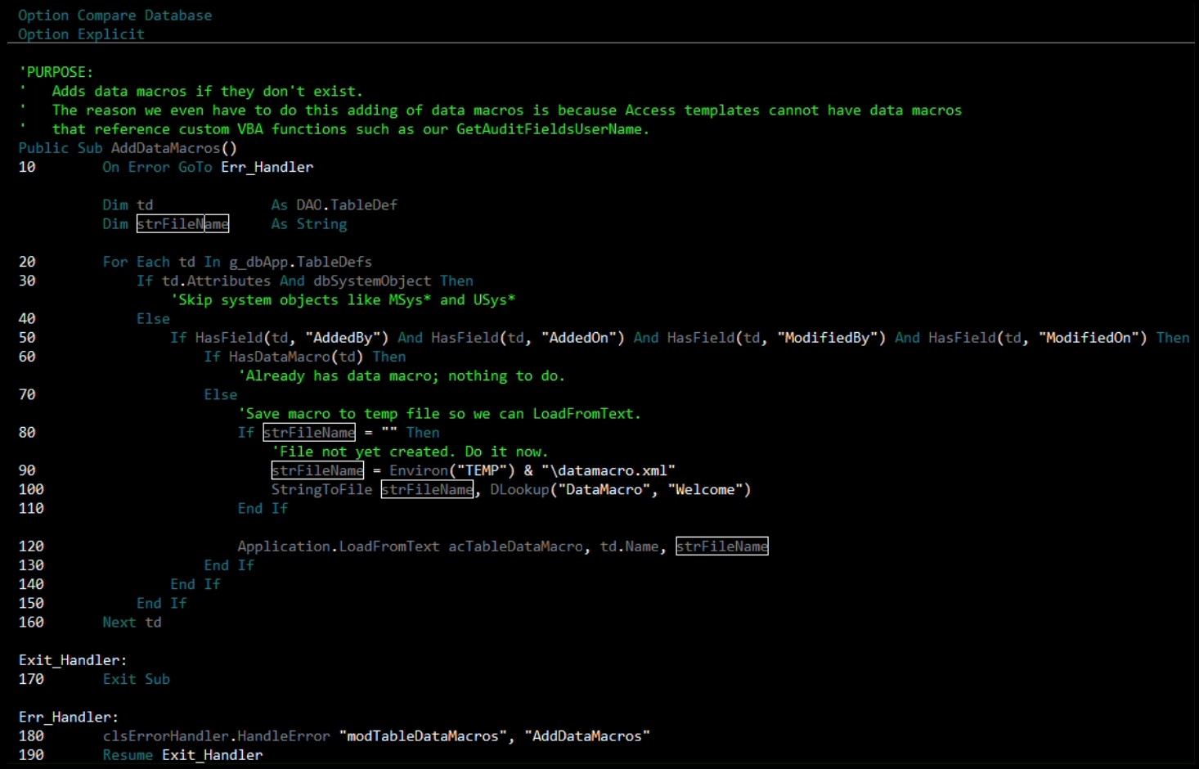Click 'dbSystemObject' on line 30
This screenshot has width=1199, height=769.
[x=372, y=281]
